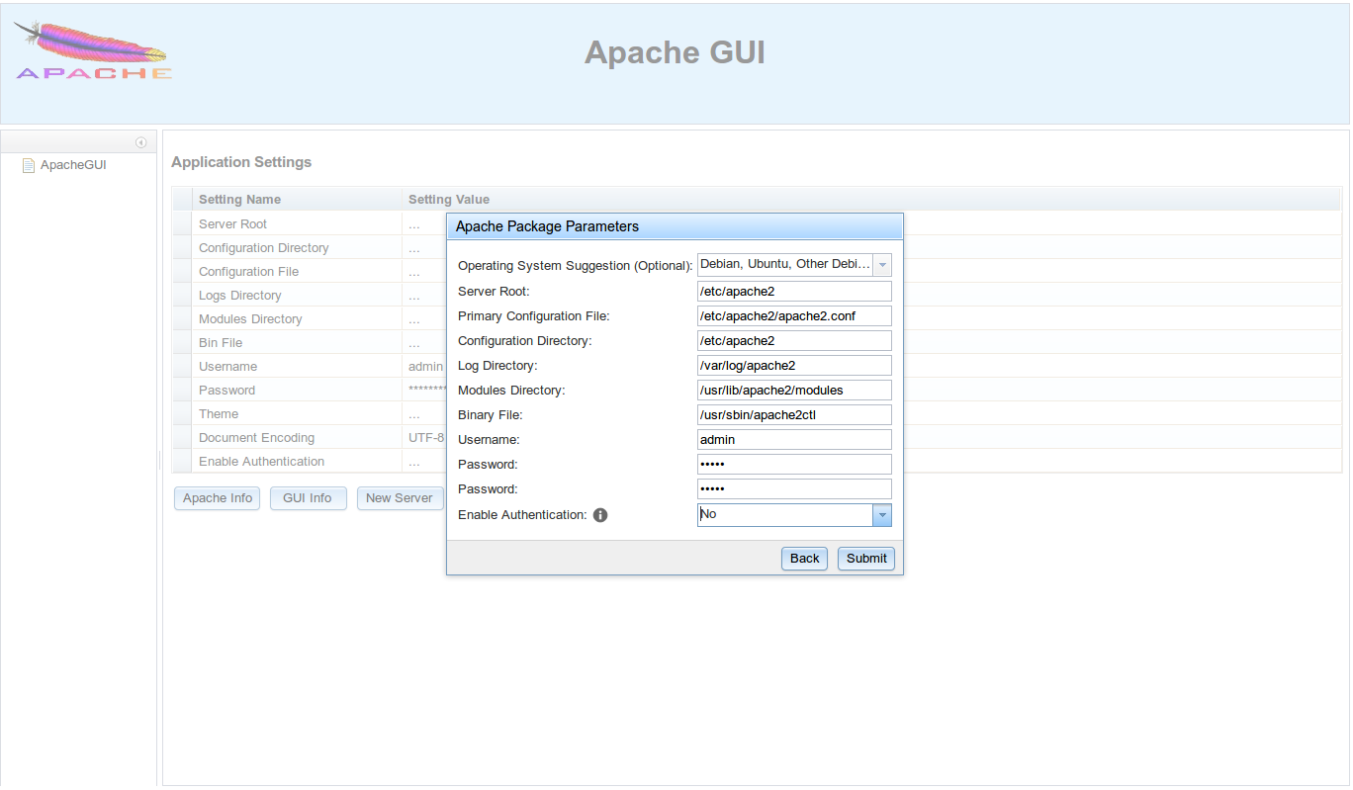The height and width of the screenshot is (790, 1353).
Task: Click the Back button
Action: (805, 559)
